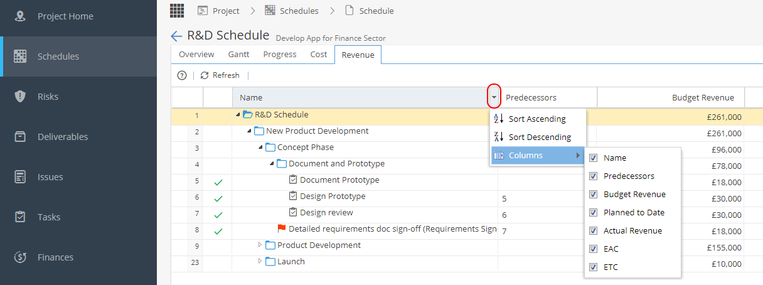Image resolution: width=763 pixels, height=285 pixels.
Task: Click the Sort Descending Z-A icon
Action: click(x=499, y=137)
